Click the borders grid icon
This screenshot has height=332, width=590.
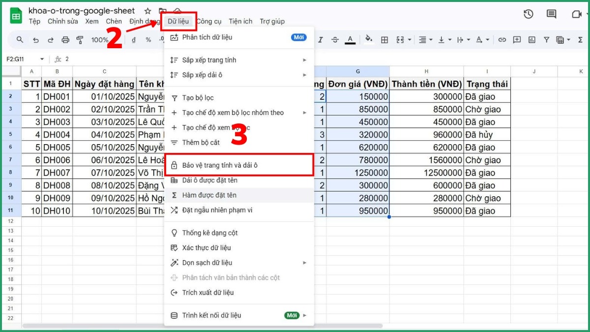tap(384, 40)
